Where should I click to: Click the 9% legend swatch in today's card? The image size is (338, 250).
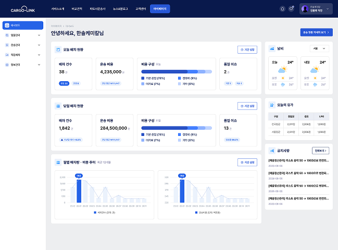179,78
